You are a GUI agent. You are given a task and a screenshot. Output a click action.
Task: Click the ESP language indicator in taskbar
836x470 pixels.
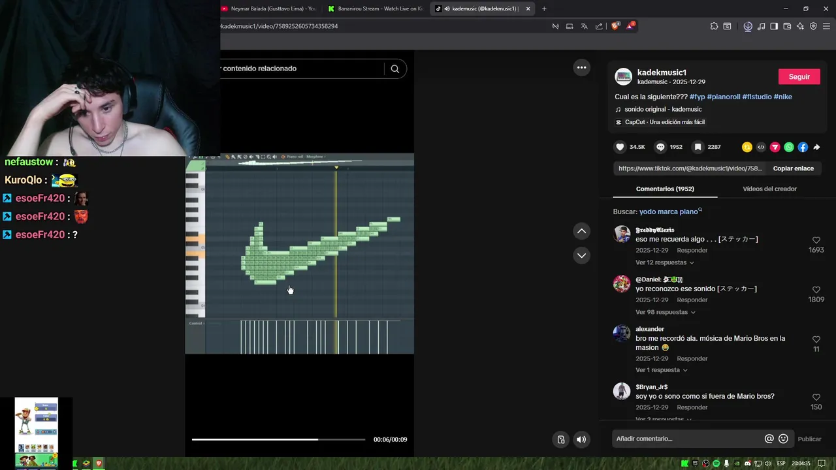tap(780, 463)
